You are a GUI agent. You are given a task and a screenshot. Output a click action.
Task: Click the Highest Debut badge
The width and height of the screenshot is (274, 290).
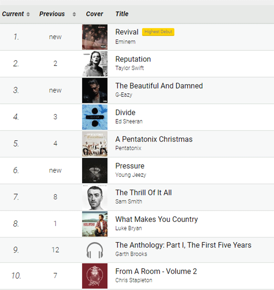158,32
